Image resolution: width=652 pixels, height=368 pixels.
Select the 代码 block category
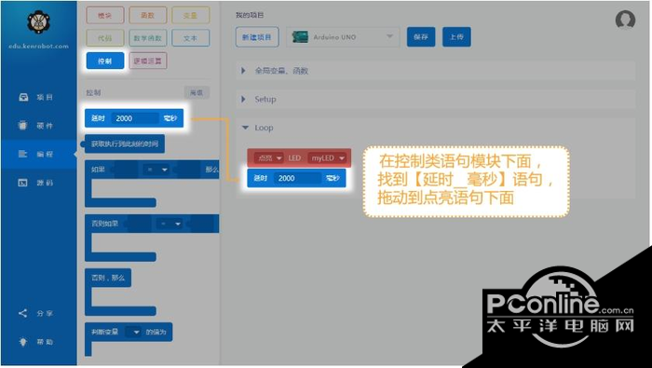[x=104, y=38]
